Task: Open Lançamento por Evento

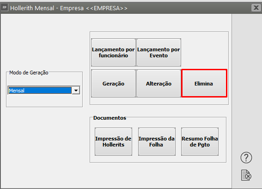Action: [x=158, y=53]
